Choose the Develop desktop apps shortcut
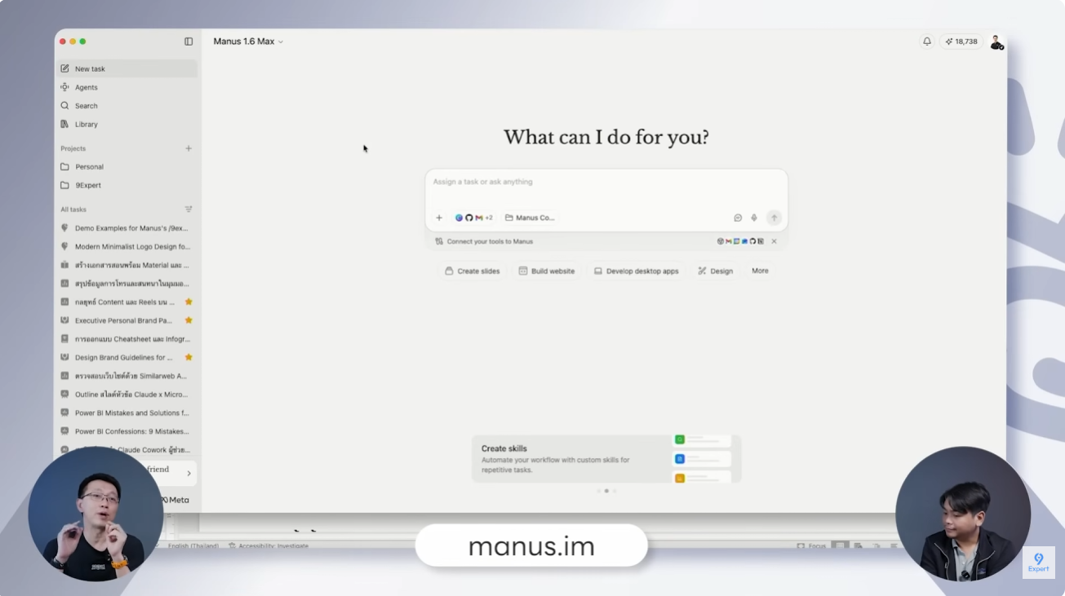The height and width of the screenshot is (596, 1065). tap(636, 271)
